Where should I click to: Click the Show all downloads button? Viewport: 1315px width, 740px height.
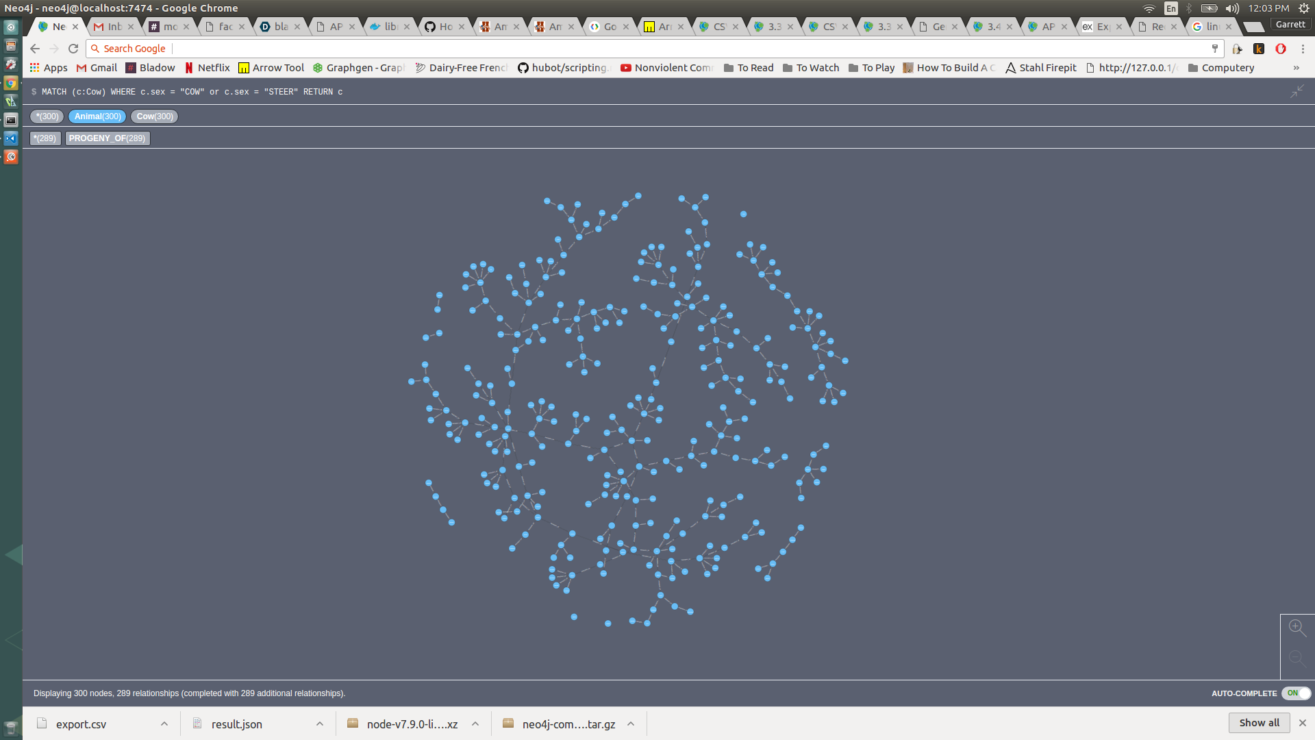(1259, 723)
